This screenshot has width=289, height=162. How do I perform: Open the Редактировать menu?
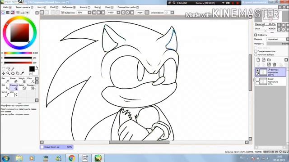24,7
